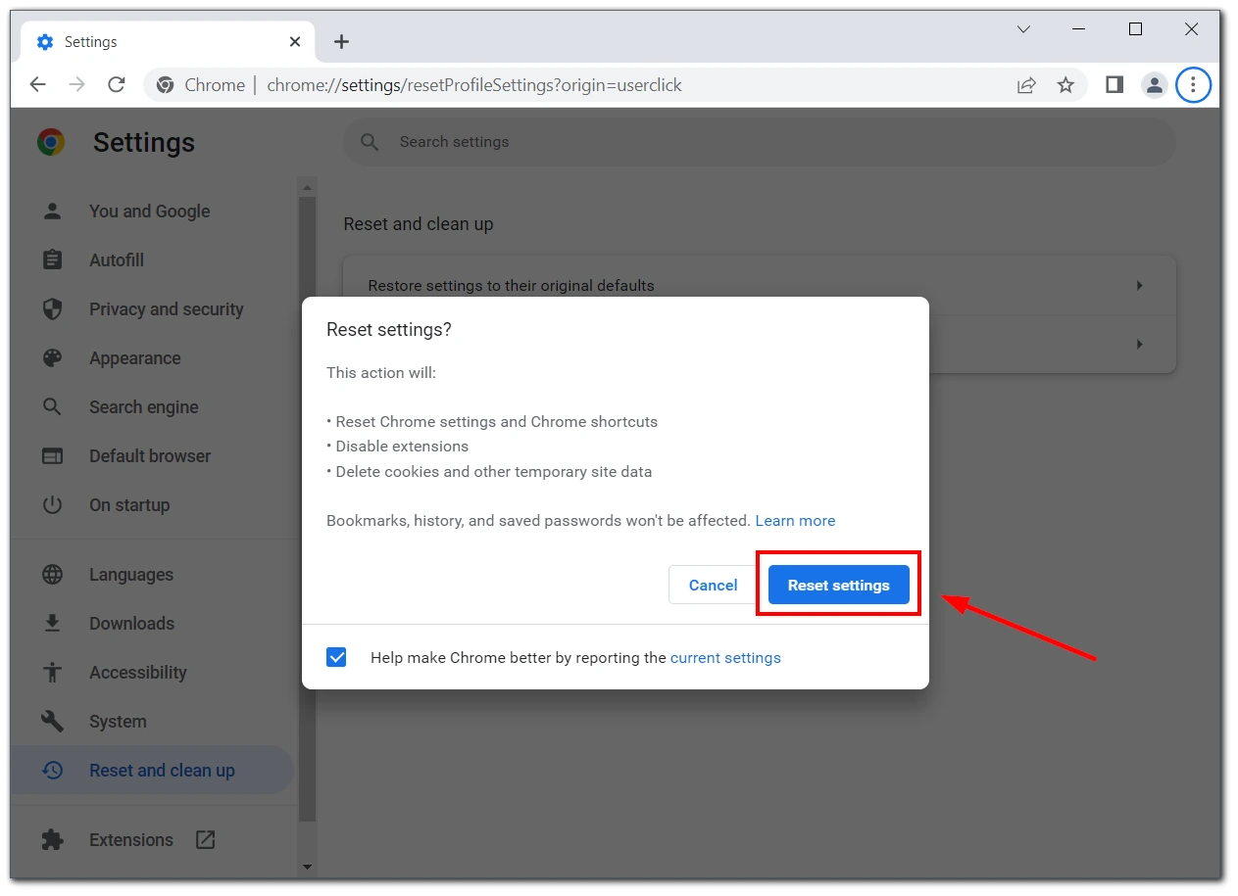The height and width of the screenshot is (896, 1238).
Task: Click the Extensions external link icon
Action: pos(205,839)
